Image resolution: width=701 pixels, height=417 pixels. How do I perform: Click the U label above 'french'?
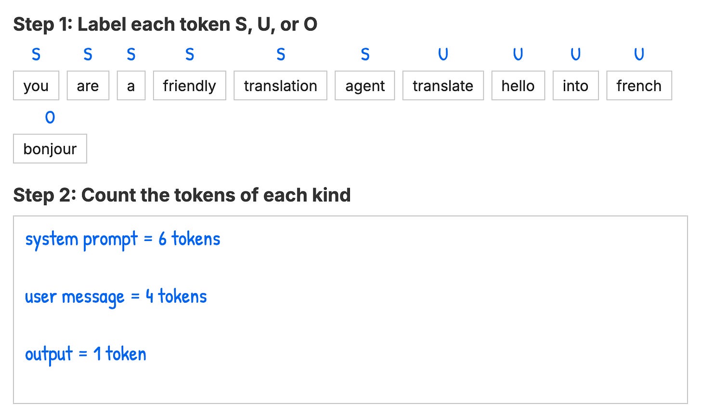pos(639,54)
